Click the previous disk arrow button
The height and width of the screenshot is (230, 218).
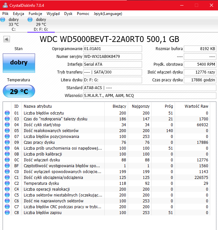coord(7,39)
